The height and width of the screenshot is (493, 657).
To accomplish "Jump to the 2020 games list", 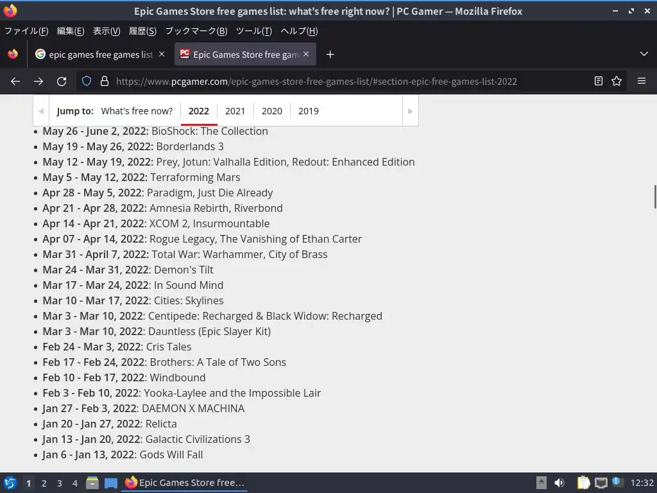I will (x=272, y=111).
